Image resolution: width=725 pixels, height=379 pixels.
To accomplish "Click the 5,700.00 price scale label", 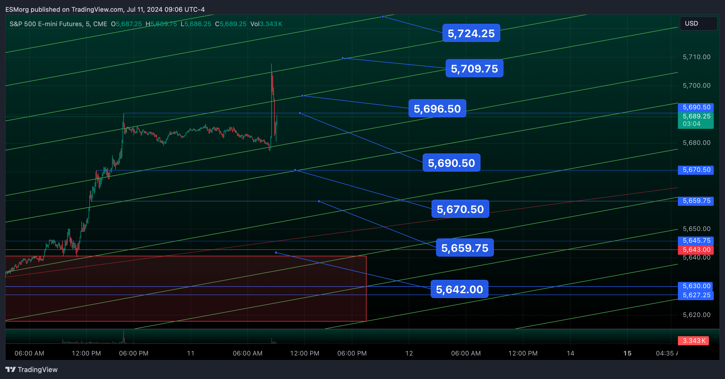I will 697,86.
